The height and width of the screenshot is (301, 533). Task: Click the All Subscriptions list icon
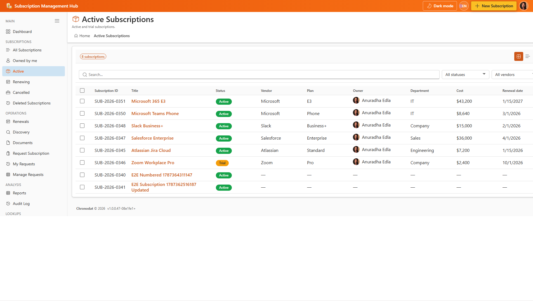pos(8,50)
